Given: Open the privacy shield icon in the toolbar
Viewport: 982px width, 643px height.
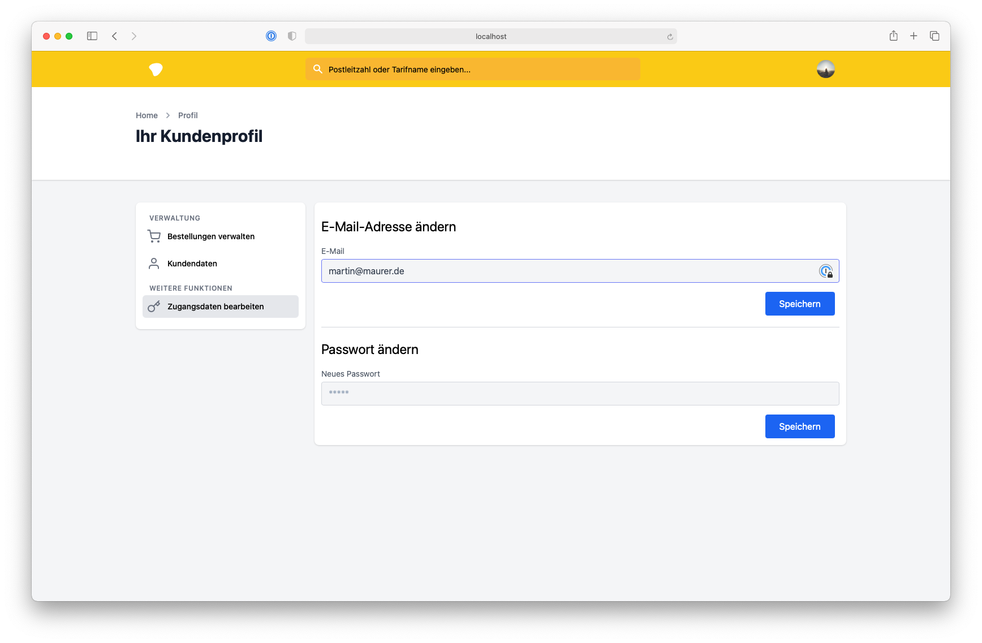Looking at the screenshot, I should pyautogui.click(x=292, y=36).
